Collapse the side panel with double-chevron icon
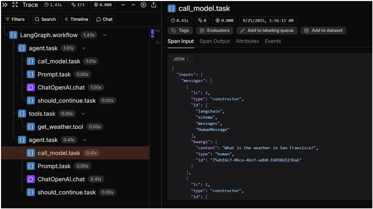373x209 pixels. click(x=5, y=5)
